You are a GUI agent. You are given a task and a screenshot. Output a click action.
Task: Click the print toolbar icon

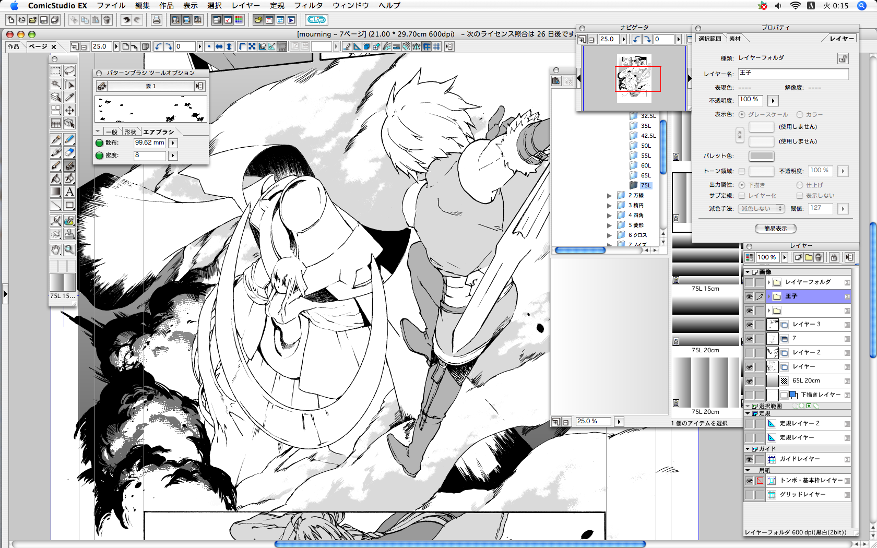[156, 20]
